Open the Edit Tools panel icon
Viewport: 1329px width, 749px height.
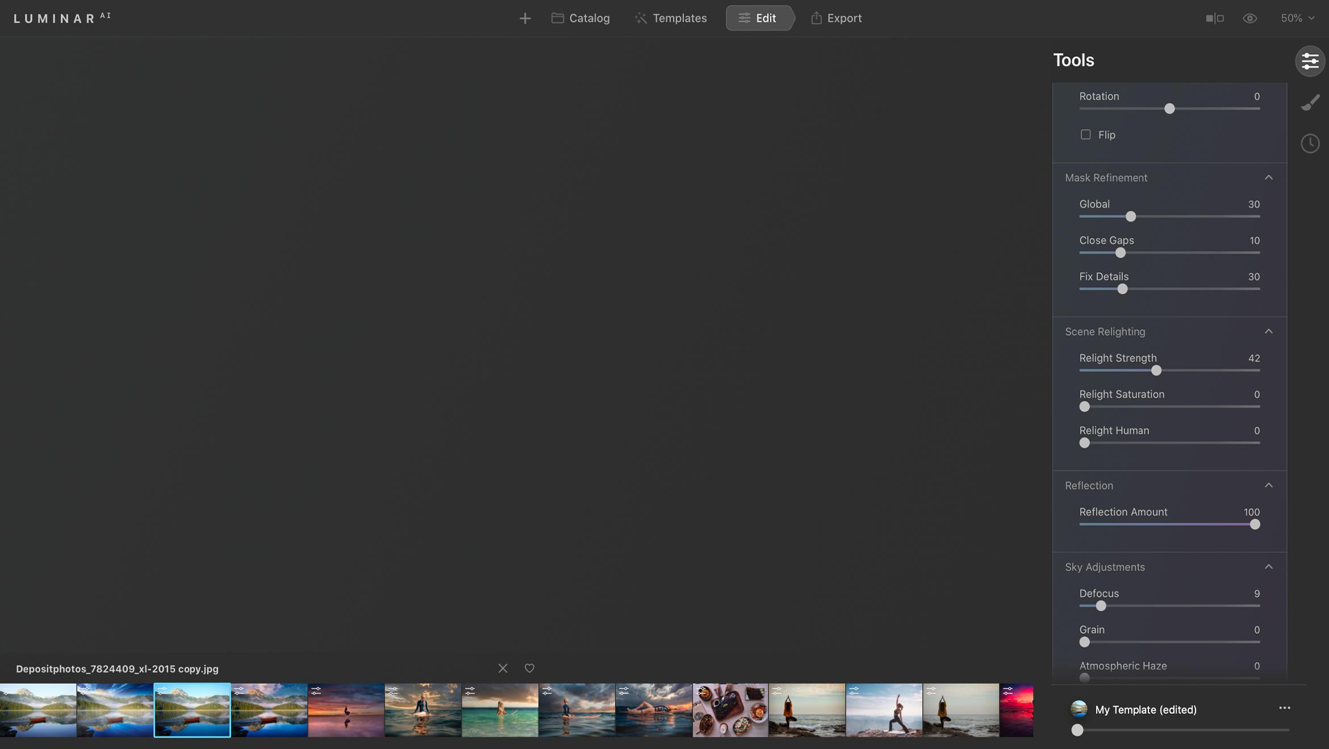(x=1310, y=61)
